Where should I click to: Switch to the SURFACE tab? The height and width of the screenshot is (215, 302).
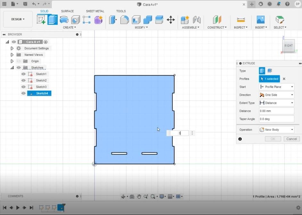[x=67, y=11]
